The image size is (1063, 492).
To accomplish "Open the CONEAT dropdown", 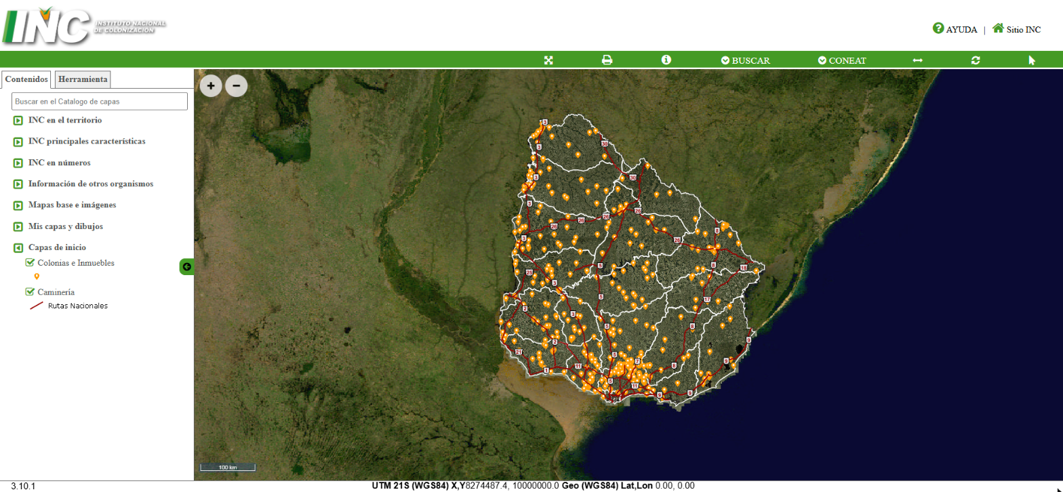I will click(842, 60).
